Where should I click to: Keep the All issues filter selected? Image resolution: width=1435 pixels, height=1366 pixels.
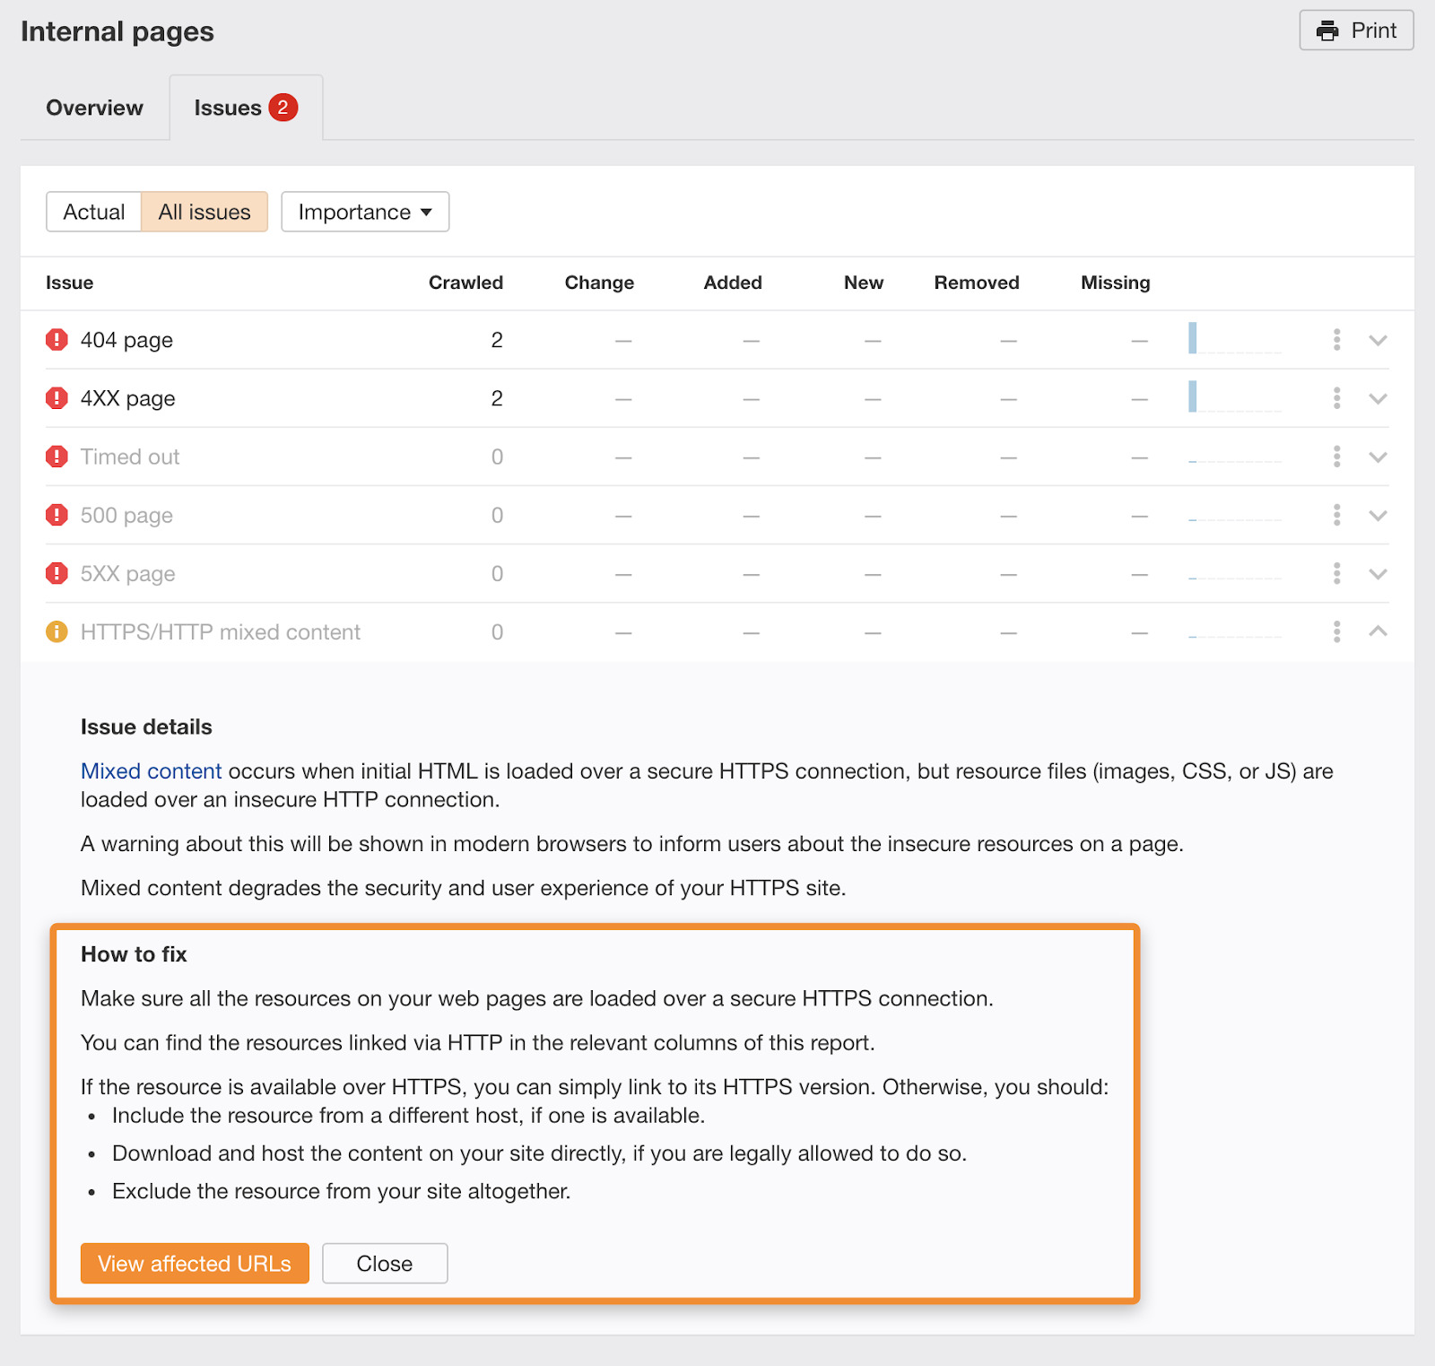pos(204,212)
